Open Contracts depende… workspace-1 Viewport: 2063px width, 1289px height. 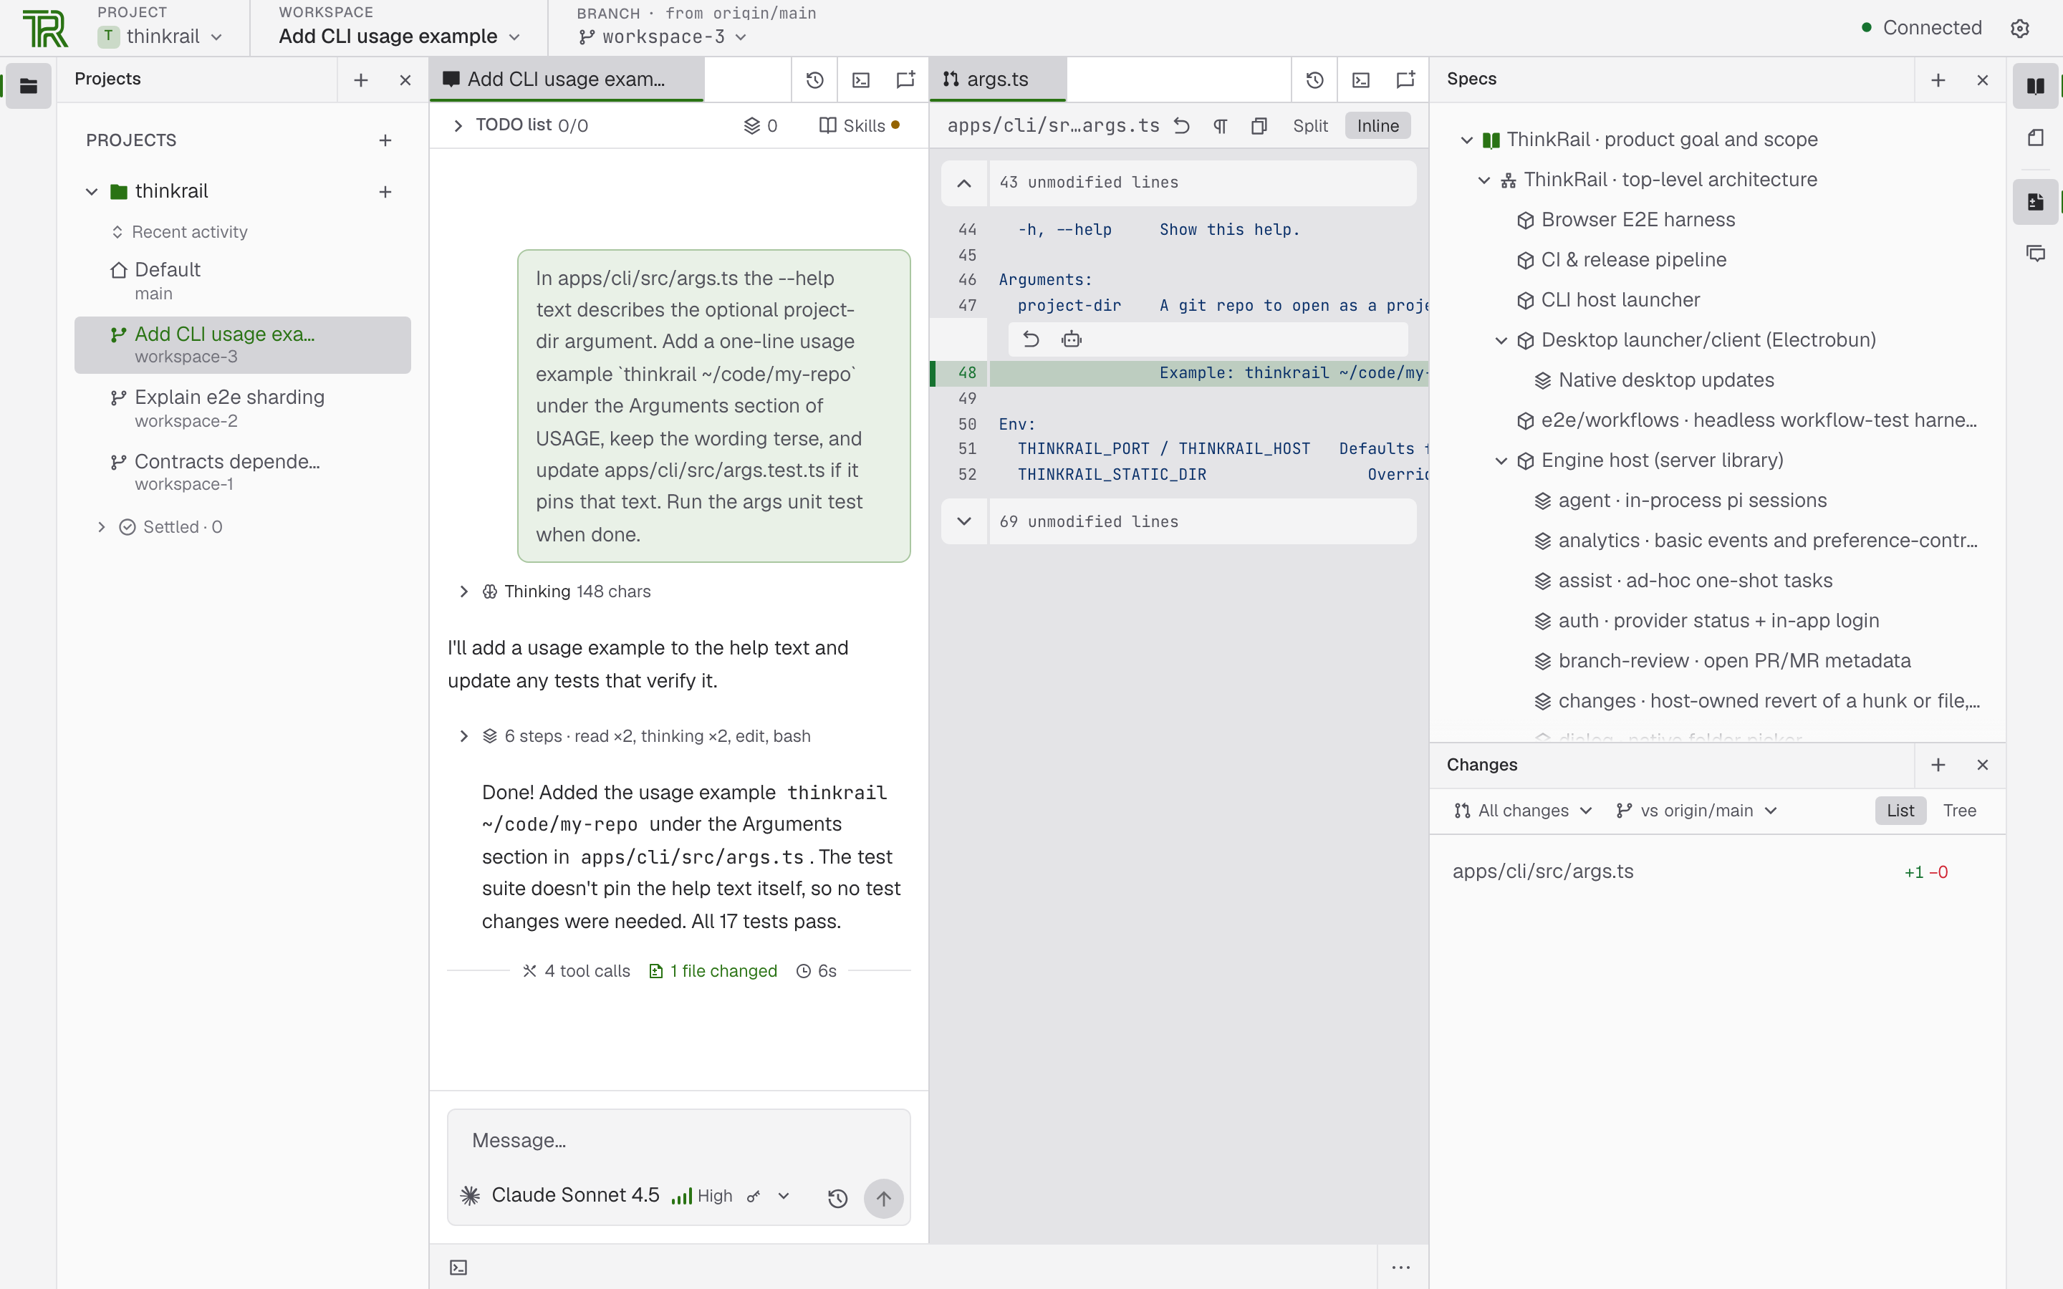point(242,473)
